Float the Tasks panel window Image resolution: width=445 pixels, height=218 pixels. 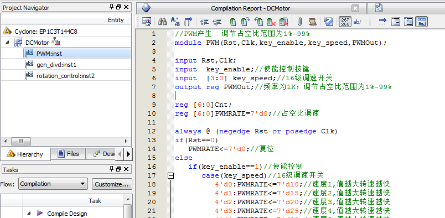click(x=118, y=169)
